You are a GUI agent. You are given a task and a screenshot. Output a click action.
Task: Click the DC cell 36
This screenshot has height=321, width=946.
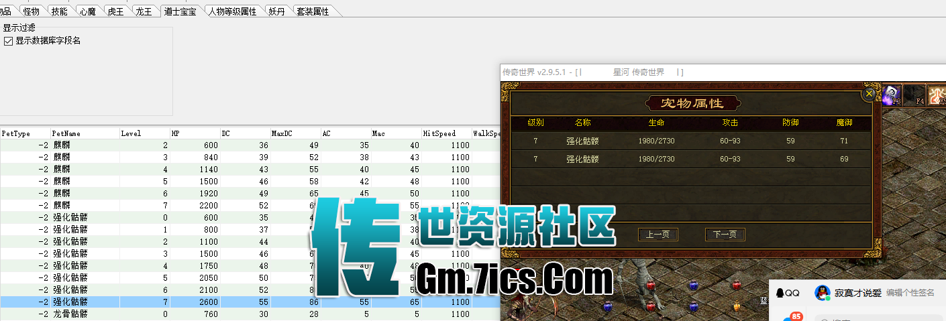[246, 145]
